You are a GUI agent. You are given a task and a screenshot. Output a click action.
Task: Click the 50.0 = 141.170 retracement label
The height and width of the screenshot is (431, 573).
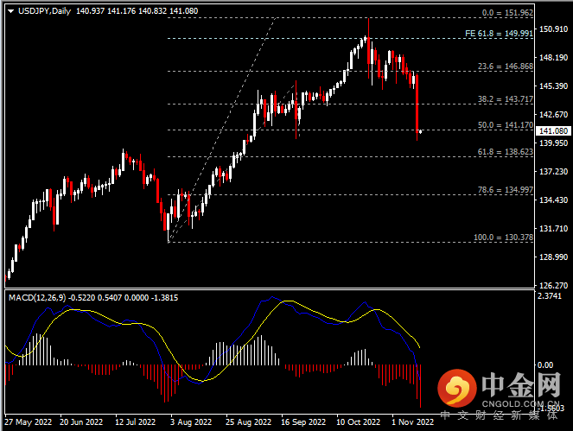click(506, 125)
